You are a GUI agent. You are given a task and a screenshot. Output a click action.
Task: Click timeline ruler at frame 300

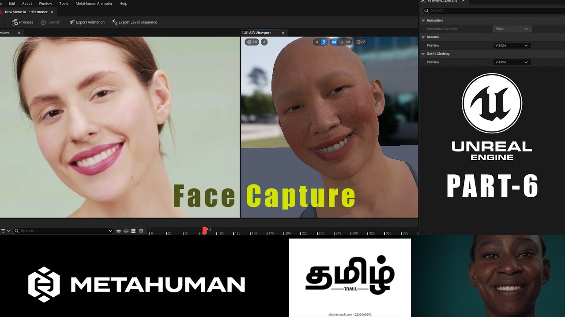point(354,232)
